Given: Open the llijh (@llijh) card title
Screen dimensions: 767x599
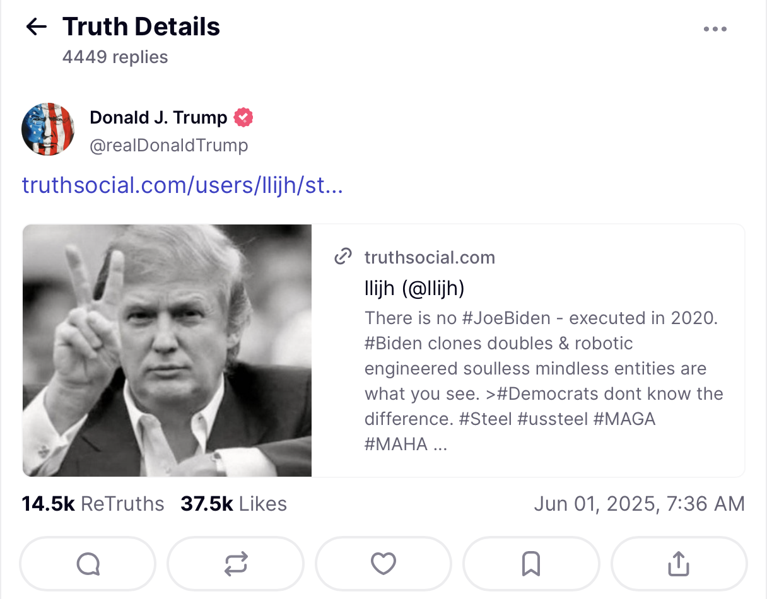Looking at the screenshot, I should (414, 288).
